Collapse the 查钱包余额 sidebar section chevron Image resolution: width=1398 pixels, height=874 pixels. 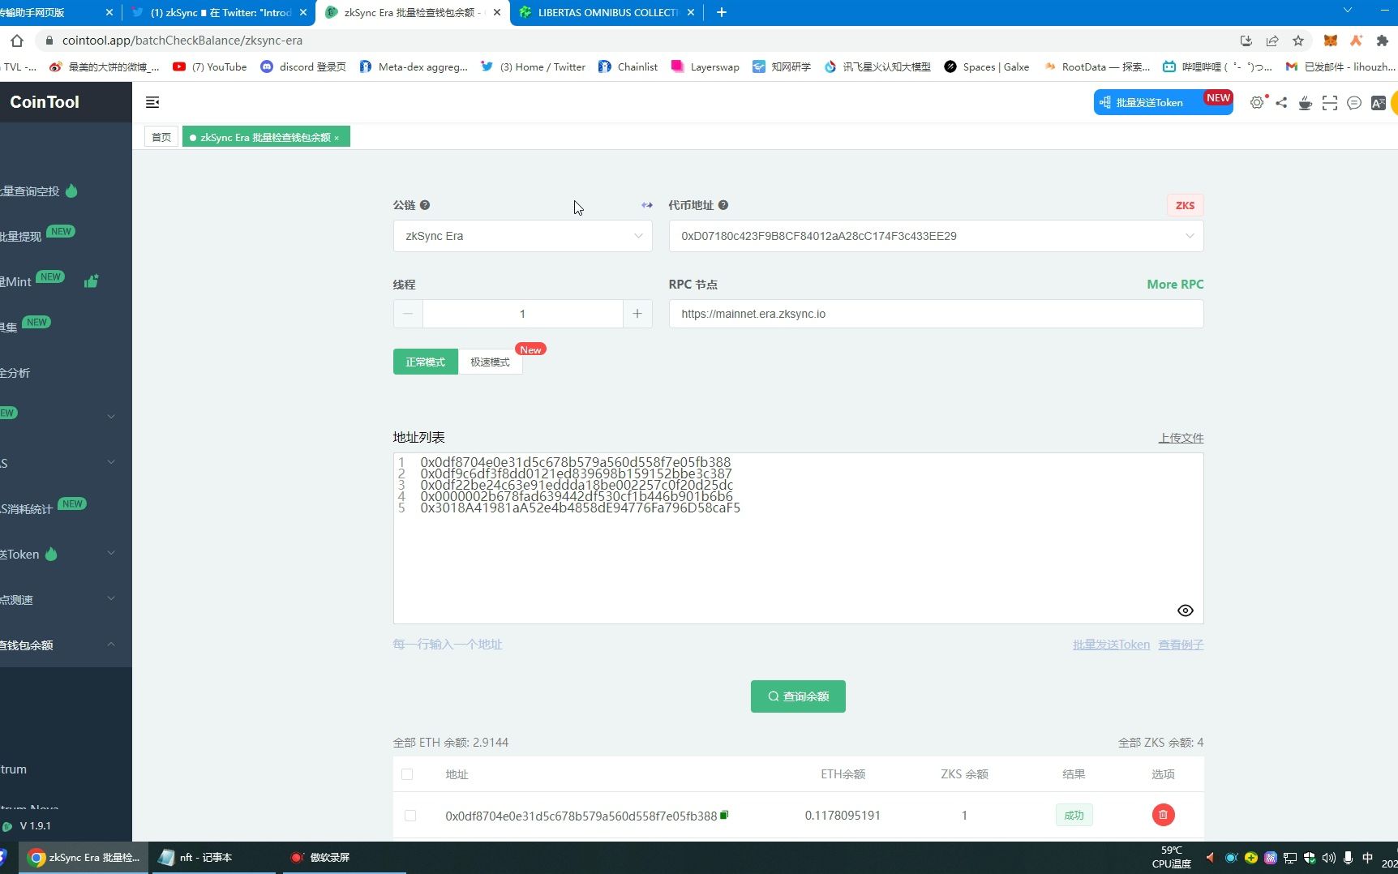pyautogui.click(x=111, y=645)
